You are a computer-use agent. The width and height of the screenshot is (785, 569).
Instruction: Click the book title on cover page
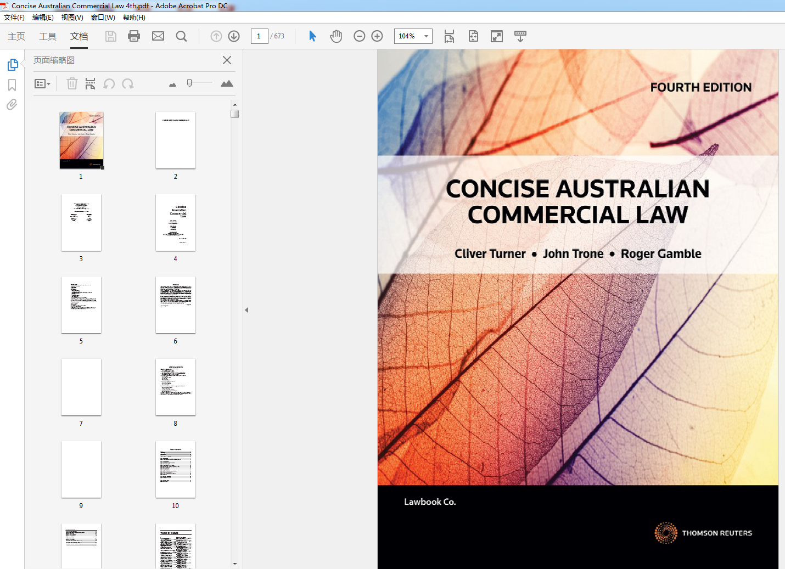point(577,202)
